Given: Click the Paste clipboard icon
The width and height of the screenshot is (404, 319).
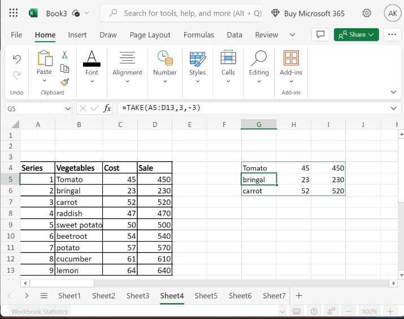Looking at the screenshot, I should [45, 58].
